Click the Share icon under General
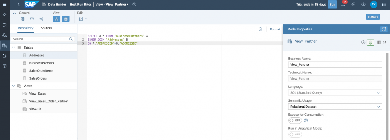 tap(41, 19)
